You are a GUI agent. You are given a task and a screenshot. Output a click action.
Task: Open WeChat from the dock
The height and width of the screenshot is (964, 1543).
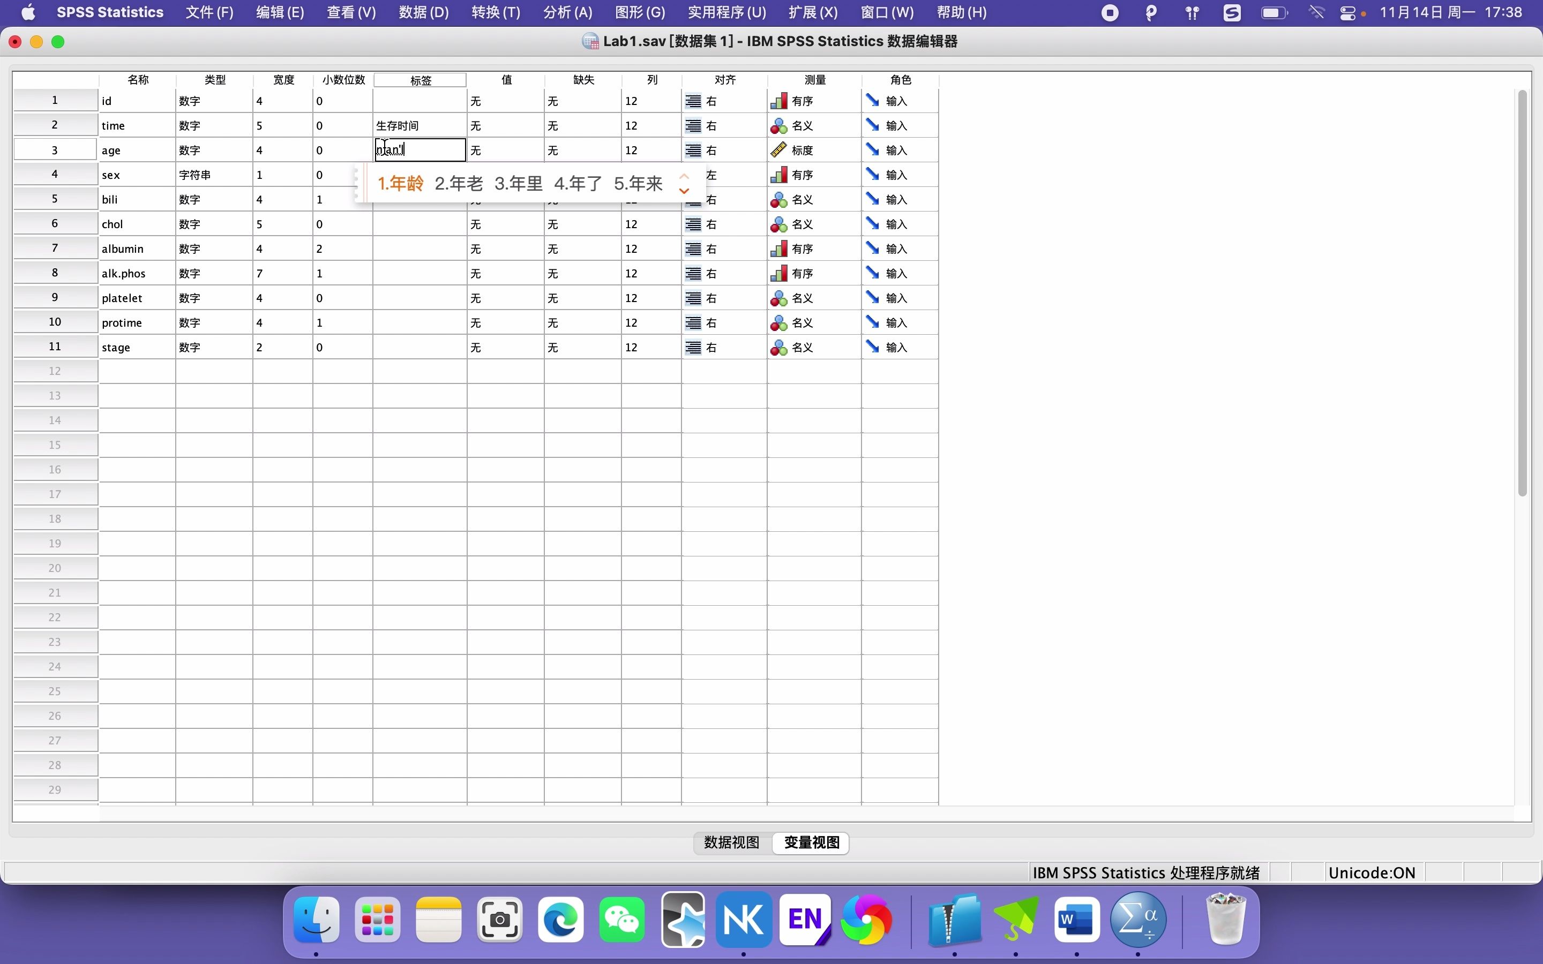(621, 920)
